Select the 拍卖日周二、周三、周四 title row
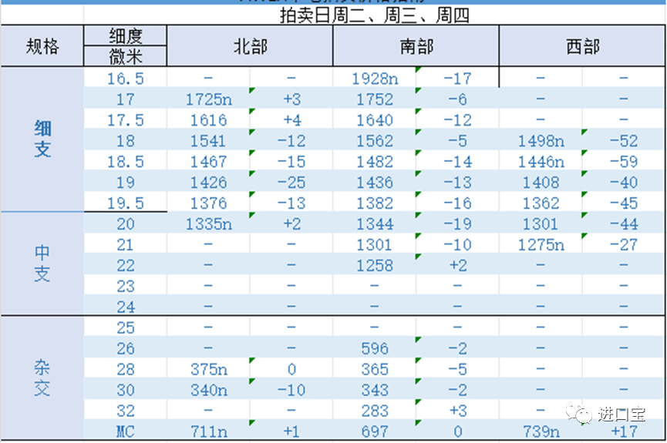The width and height of the screenshot is (667, 443). point(375,15)
